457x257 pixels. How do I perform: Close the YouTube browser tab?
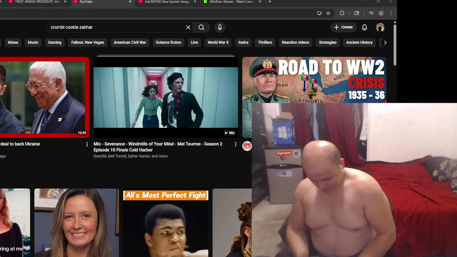point(130,2)
